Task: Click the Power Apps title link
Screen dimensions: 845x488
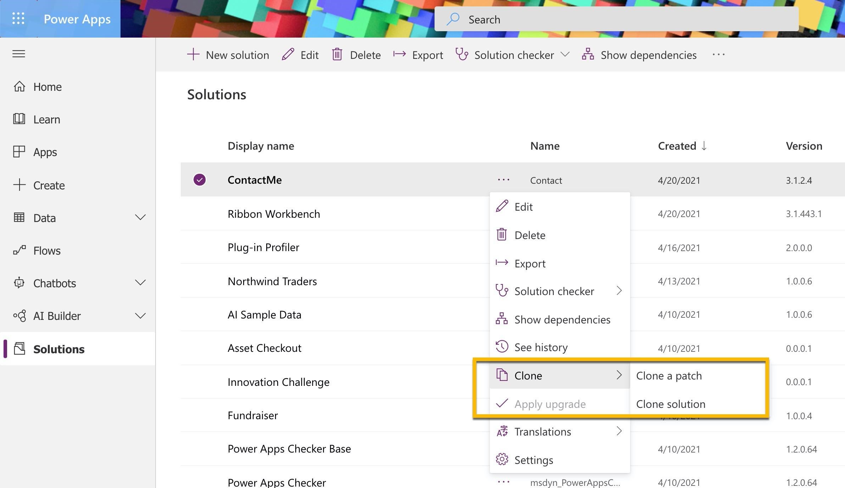Action: tap(77, 19)
